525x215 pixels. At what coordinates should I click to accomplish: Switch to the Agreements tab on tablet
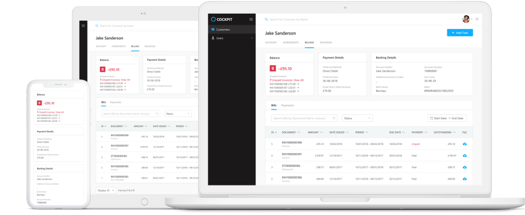pos(119,46)
